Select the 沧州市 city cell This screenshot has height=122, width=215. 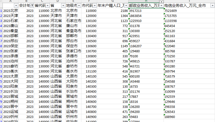73,61
